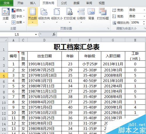Viewport: 146px width, 134px height.
Task: Select the 页面布局 tab
Action: coord(48,3)
